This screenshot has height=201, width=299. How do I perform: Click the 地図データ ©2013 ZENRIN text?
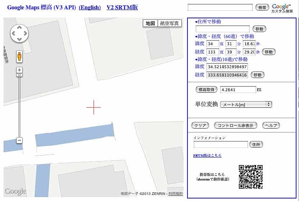[143, 193]
